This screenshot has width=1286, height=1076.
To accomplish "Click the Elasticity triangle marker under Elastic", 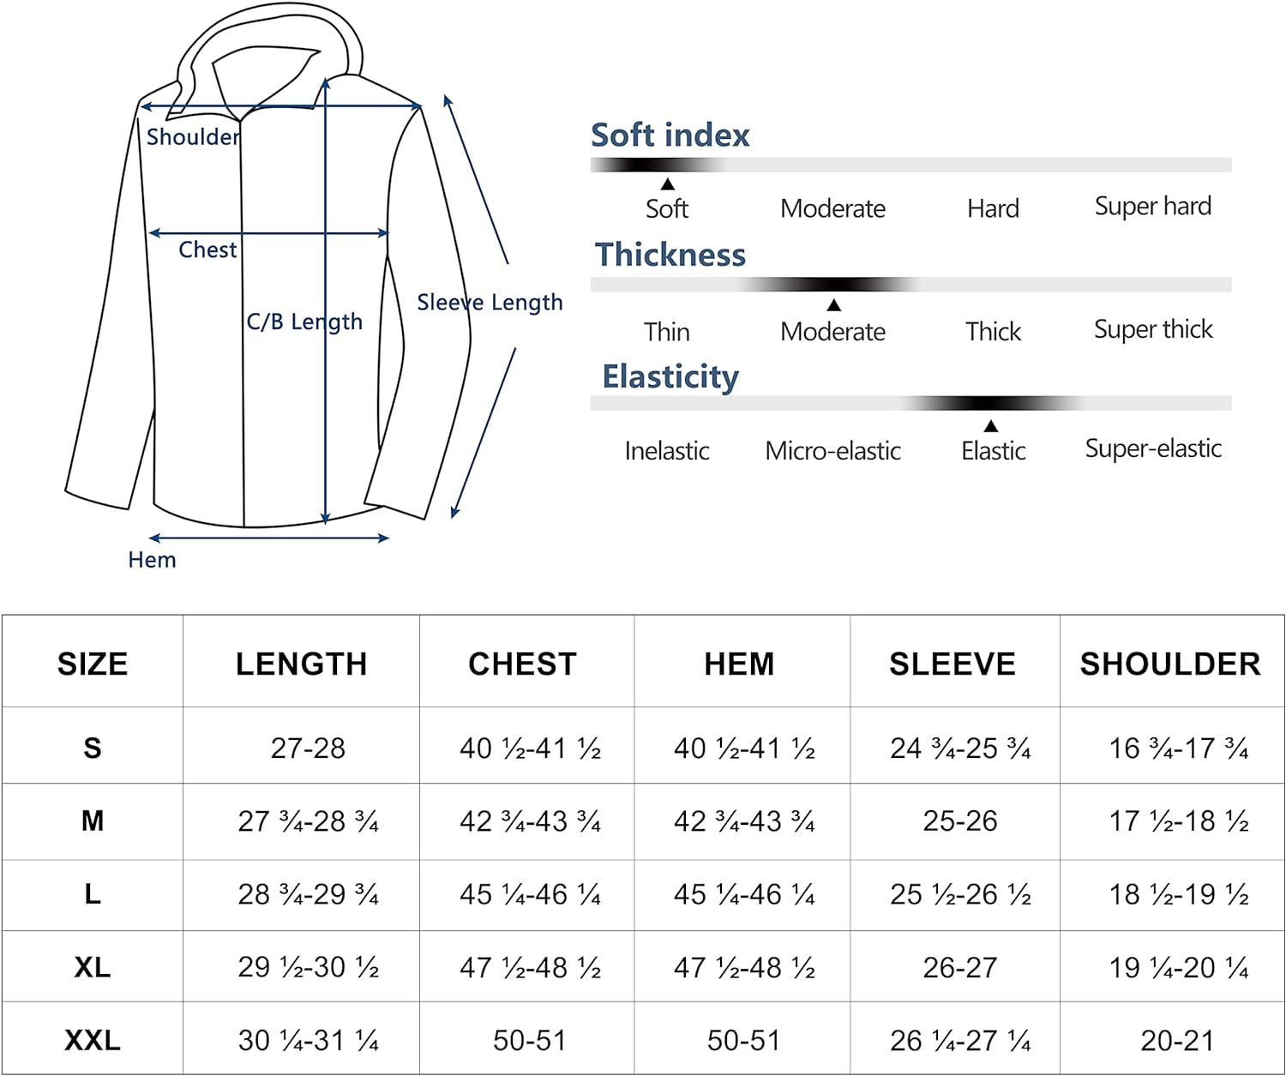I will coord(991,426).
